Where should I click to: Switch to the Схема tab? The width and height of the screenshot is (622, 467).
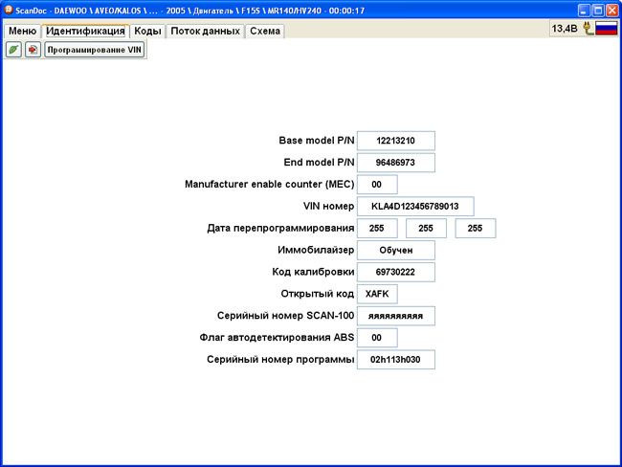(x=265, y=31)
